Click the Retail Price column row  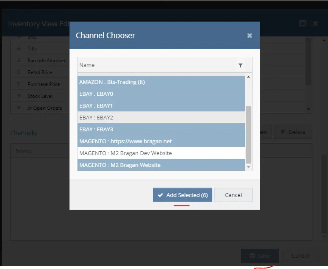click(40, 72)
